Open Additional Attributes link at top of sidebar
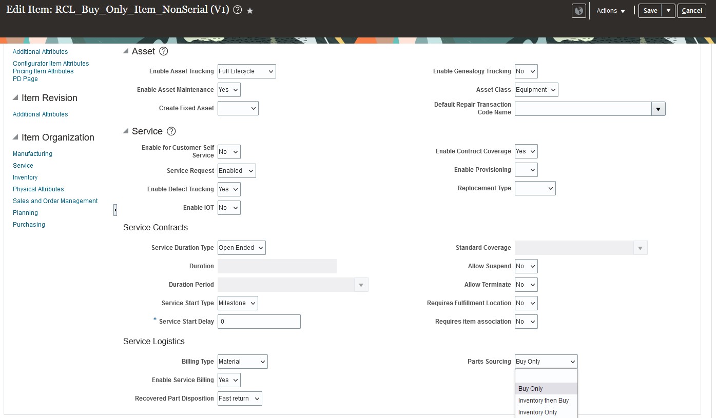Screen dimensions: 716x418 point(41,52)
